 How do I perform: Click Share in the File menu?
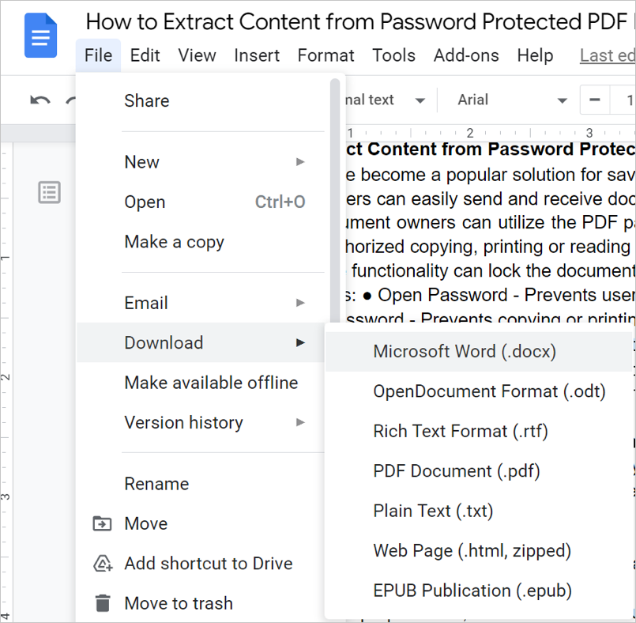click(147, 100)
